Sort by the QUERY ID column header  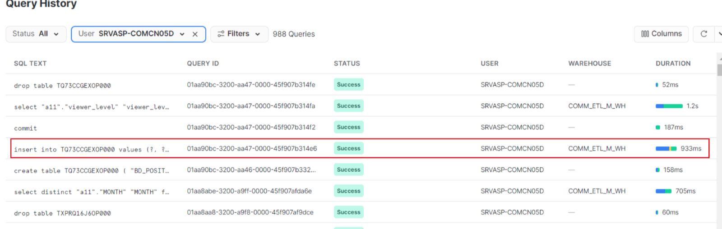[203, 64]
